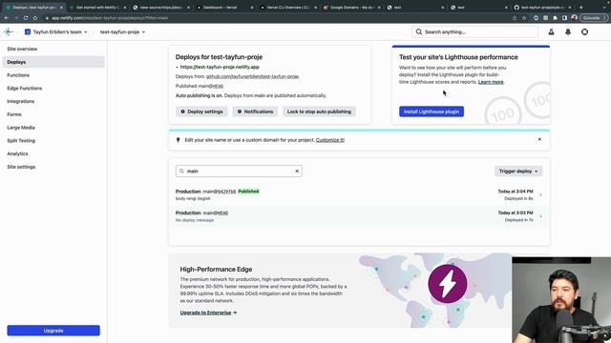This screenshot has height=343, width=611.
Task: Expand the Tayfun Erbilen's team dropdown
Action: pyautogui.click(x=55, y=31)
